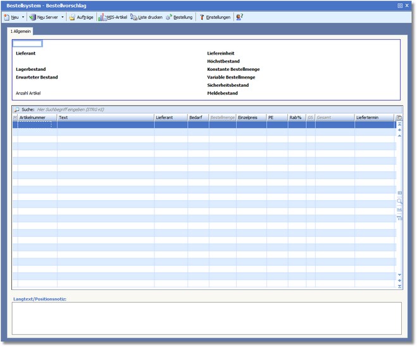Click the Liefertermin column header
This screenshot has width=417, height=347.
click(x=374, y=118)
